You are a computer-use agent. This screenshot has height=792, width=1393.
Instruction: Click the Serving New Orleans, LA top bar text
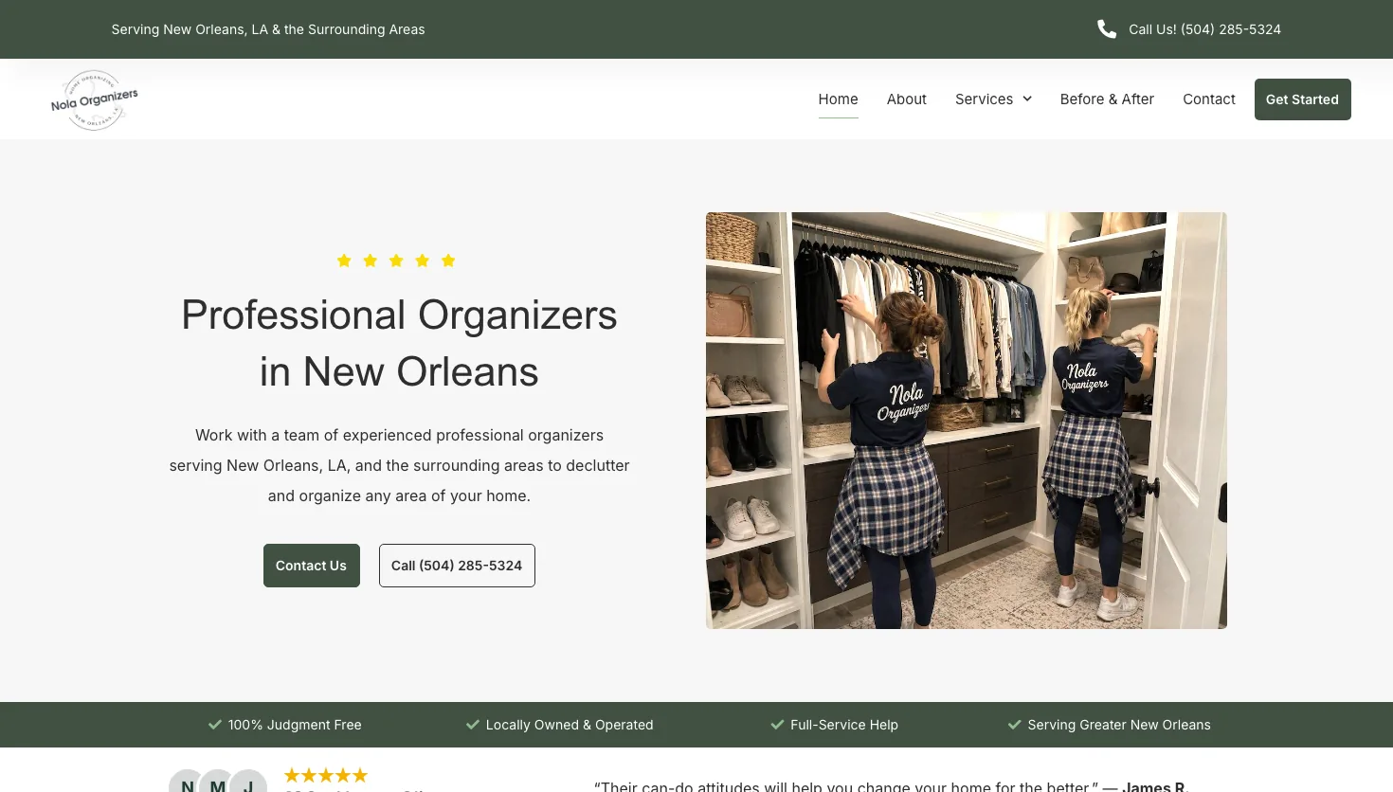click(268, 29)
